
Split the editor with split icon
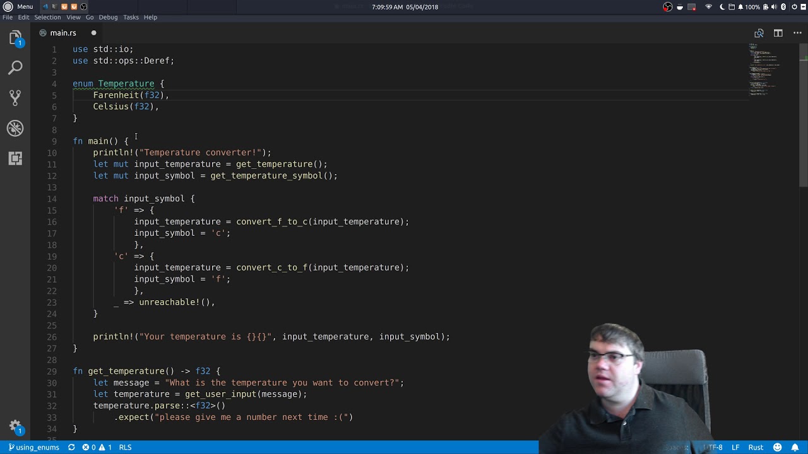778,33
